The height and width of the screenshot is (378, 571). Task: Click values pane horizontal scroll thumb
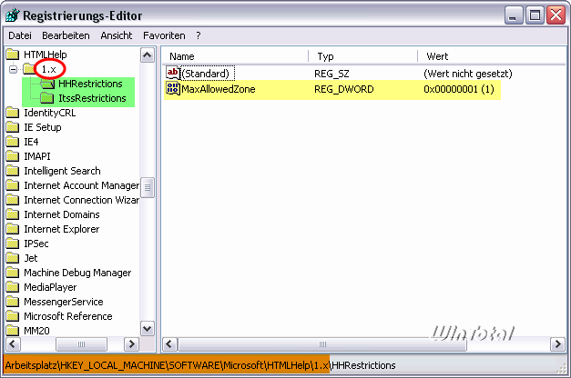321,343
